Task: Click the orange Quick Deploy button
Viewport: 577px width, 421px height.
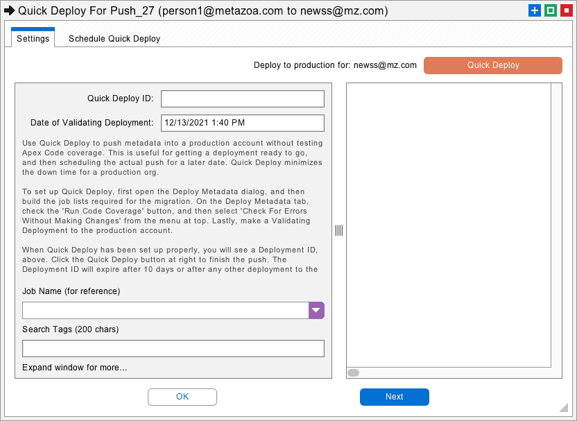Action: (x=492, y=65)
